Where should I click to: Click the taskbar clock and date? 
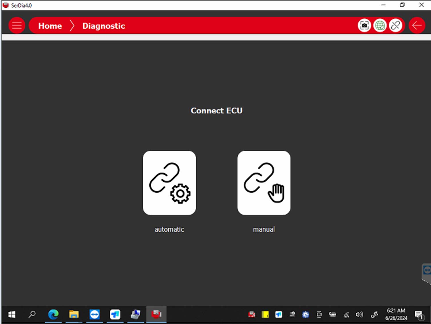click(396, 314)
